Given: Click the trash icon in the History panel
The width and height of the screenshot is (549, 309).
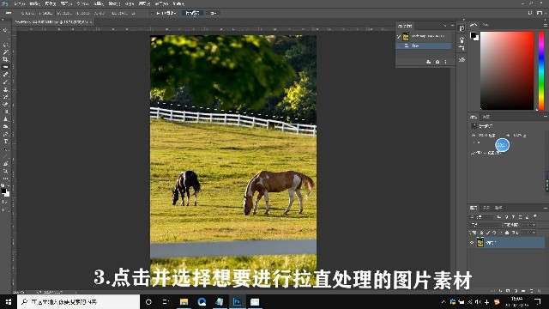Looking at the screenshot, I should tap(445, 62).
